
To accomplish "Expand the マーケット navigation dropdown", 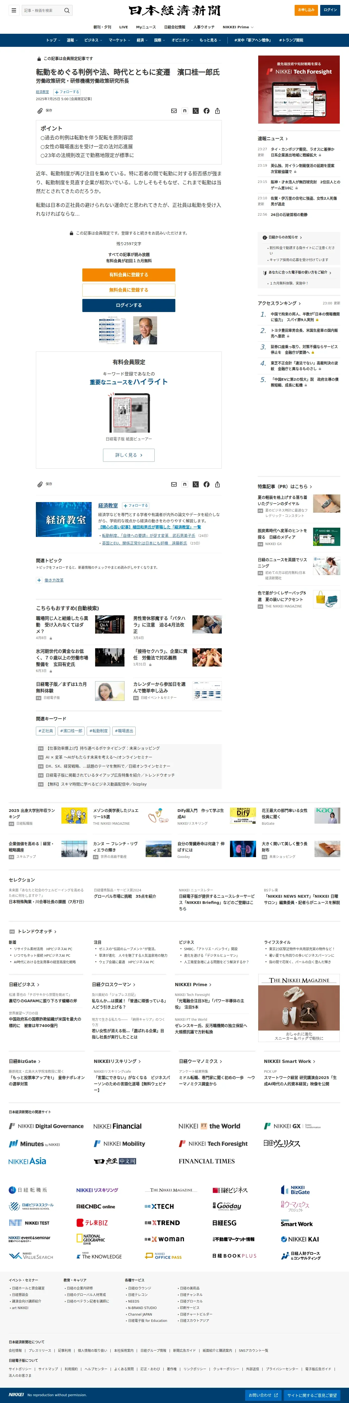I will coord(119,40).
